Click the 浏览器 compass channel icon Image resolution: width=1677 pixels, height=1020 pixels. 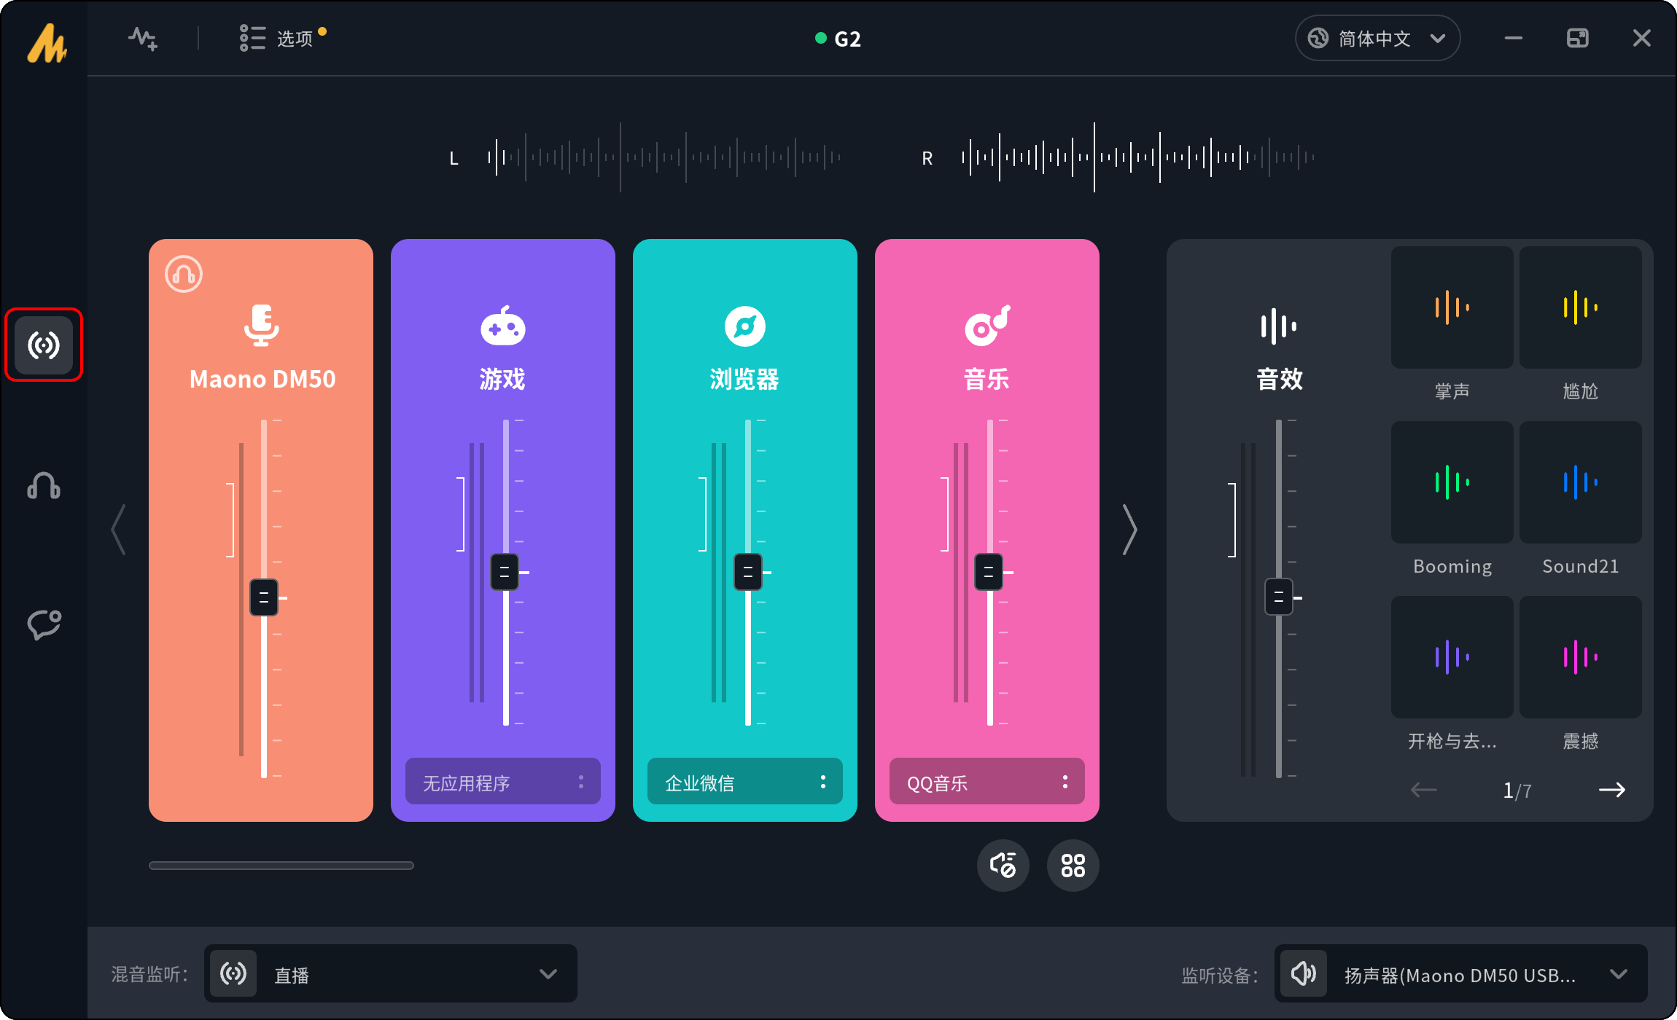click(744, 326)
